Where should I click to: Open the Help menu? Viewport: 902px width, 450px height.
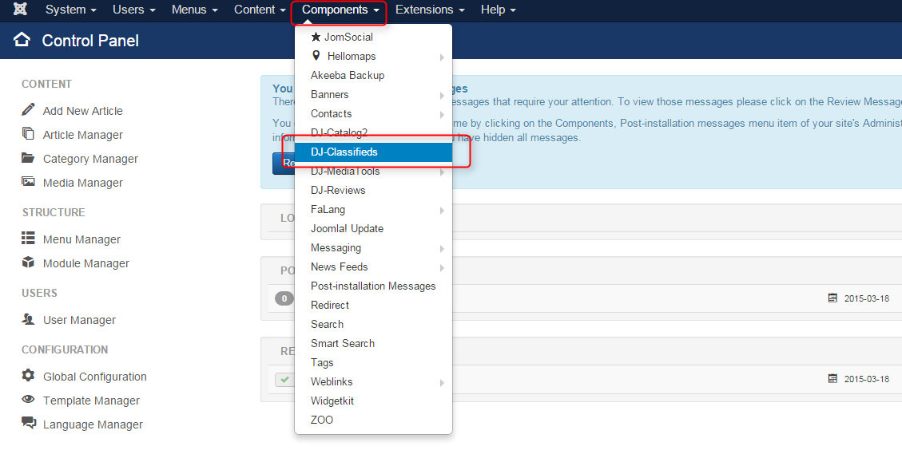click(x=499, y=10)
